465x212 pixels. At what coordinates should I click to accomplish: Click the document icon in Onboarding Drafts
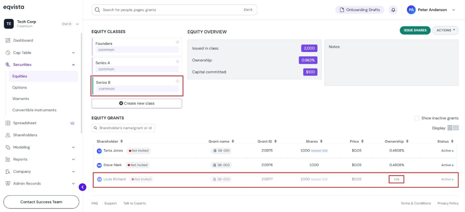pos(342,10)
